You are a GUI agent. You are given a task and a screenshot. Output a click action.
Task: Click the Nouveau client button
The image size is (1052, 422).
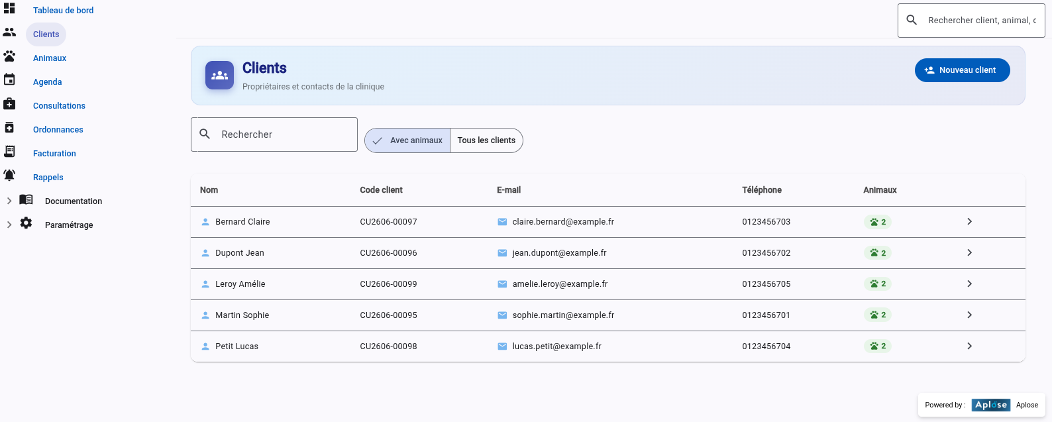click(x=962, y=70)
